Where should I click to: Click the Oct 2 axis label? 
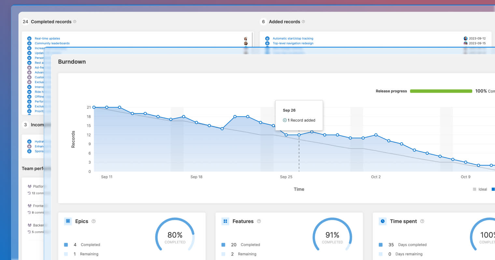click(376, 177)
